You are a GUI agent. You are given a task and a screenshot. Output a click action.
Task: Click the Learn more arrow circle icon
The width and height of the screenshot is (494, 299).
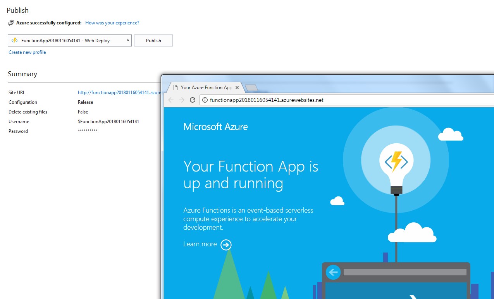[226, 245]
